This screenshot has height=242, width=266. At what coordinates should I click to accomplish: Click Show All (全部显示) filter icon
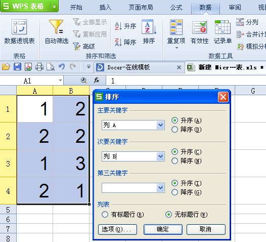77,22
